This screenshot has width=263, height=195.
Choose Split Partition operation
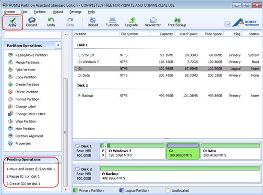[x=21, y=70]
